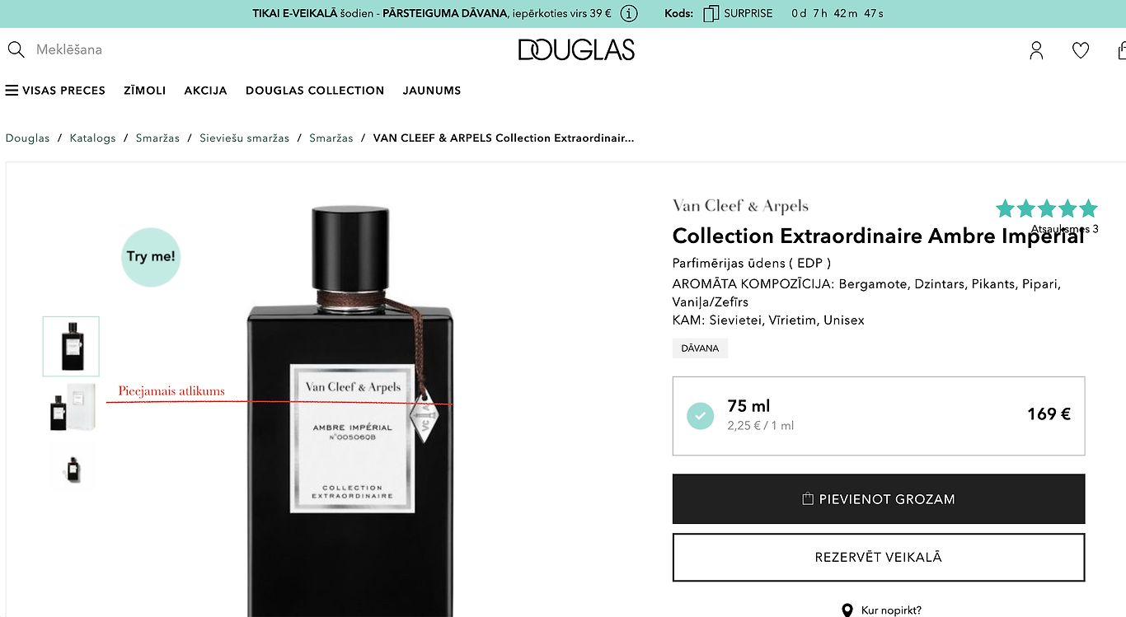
Task: Click the info icon in promo banner
Action: pos(629,14)
